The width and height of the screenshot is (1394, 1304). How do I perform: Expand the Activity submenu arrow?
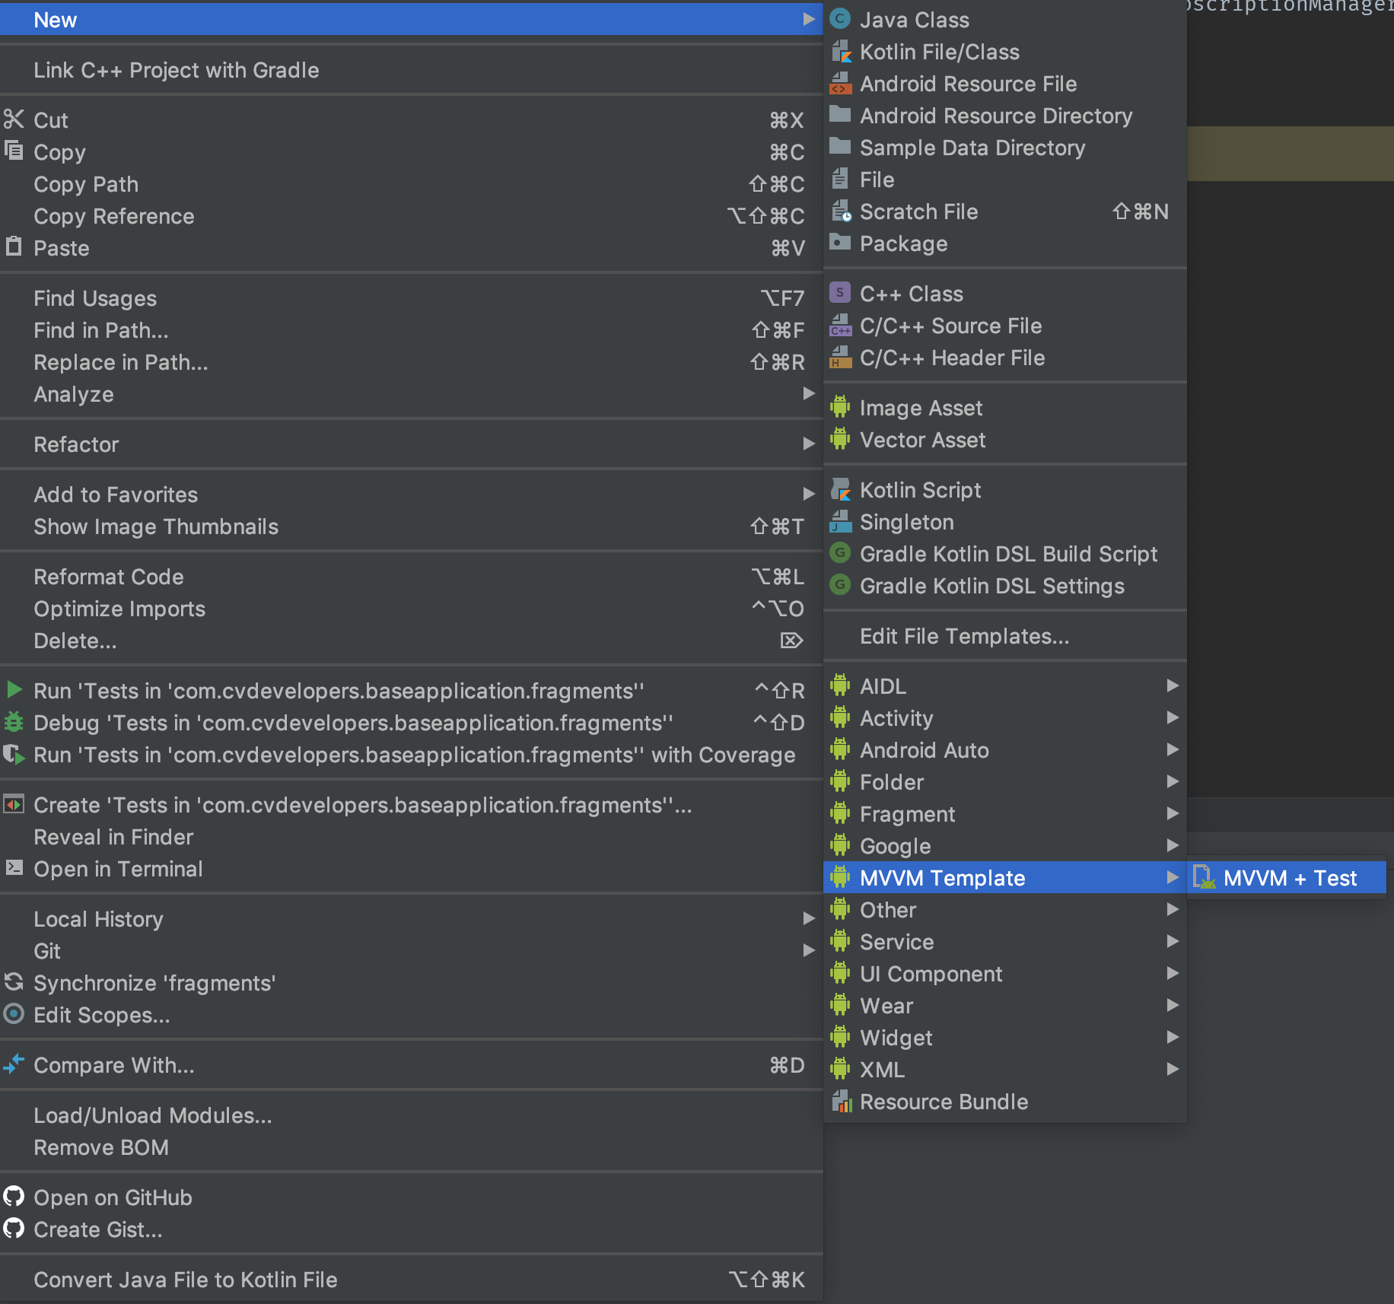click(1173, 717)
